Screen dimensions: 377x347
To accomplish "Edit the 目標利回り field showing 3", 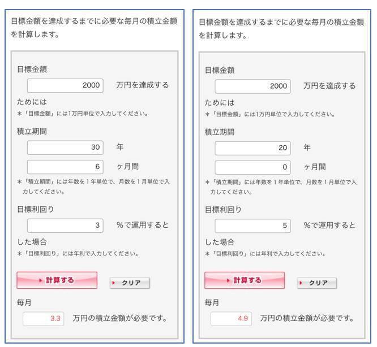I will (65, 225).
